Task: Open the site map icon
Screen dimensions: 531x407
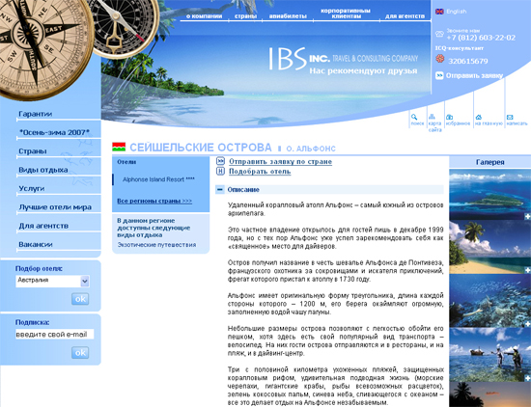Action: tap(432, 117)
